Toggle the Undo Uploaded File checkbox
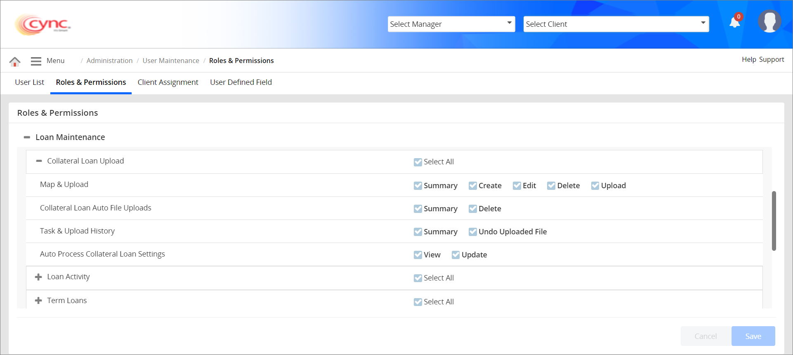The image size is (793, 355). point(472,232)
